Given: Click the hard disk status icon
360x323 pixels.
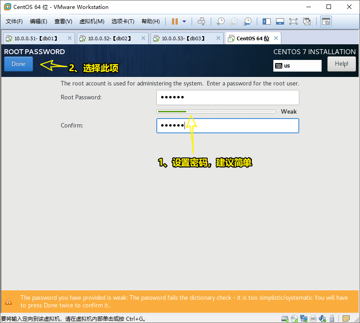Looking at the screenshot, I should pyautogui.click(x=285, y=319).
